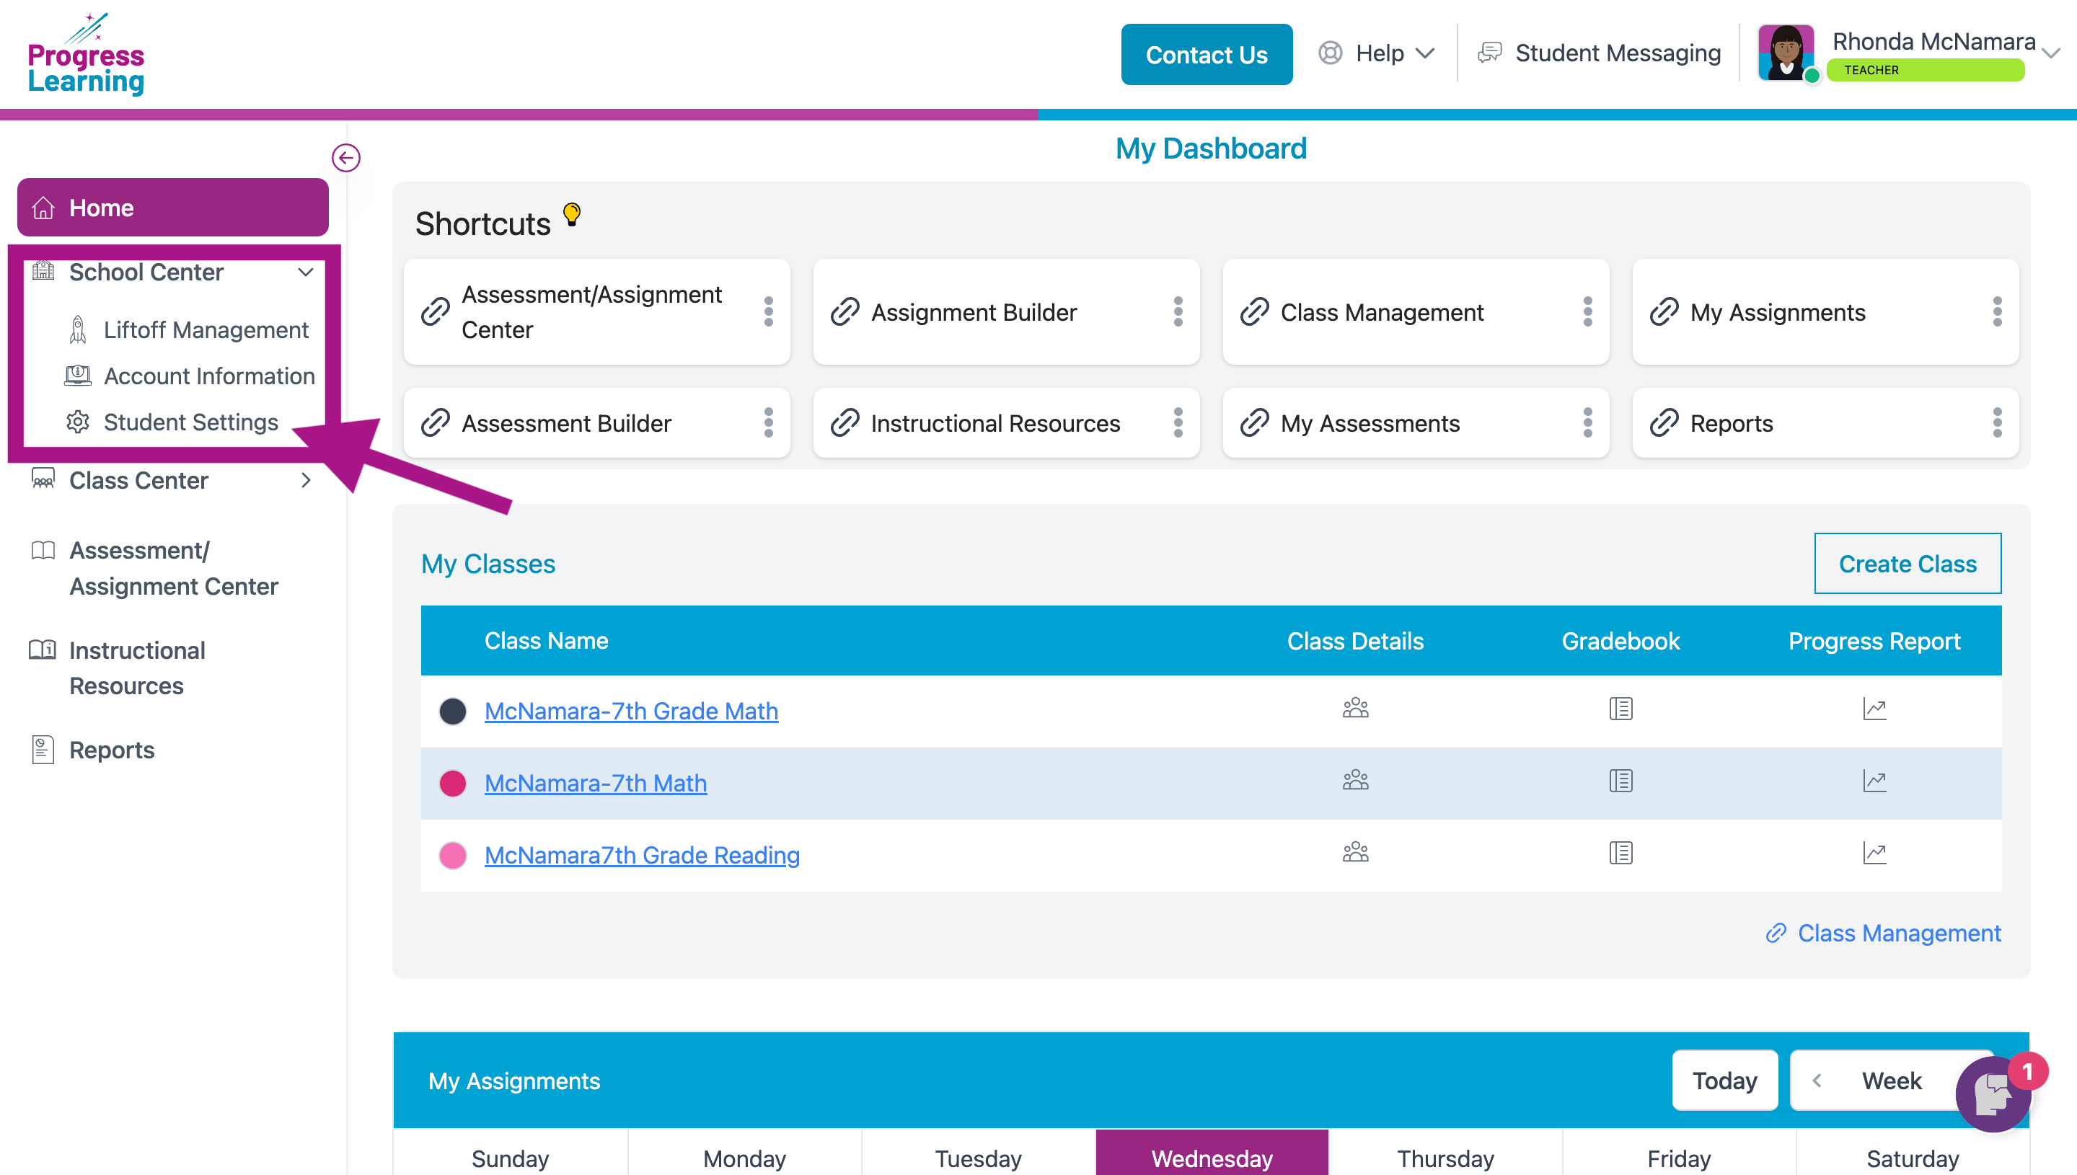Click the Week view selector
The image size is (2077, 1175).
tap(1892, 1081)
